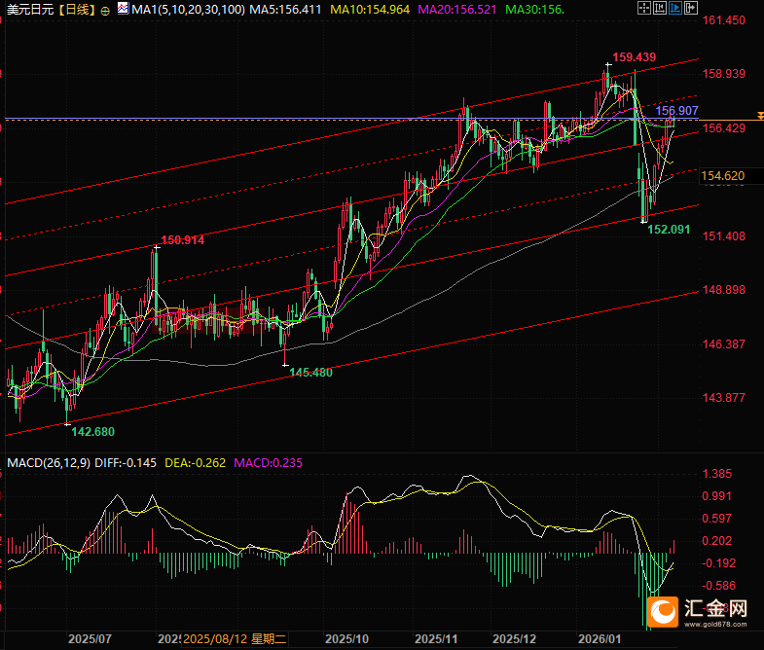Image resolution: width=764 pixels, height=650 pixels.
Task: Click the green MA30 legend label
Action: tap(541, 10)
